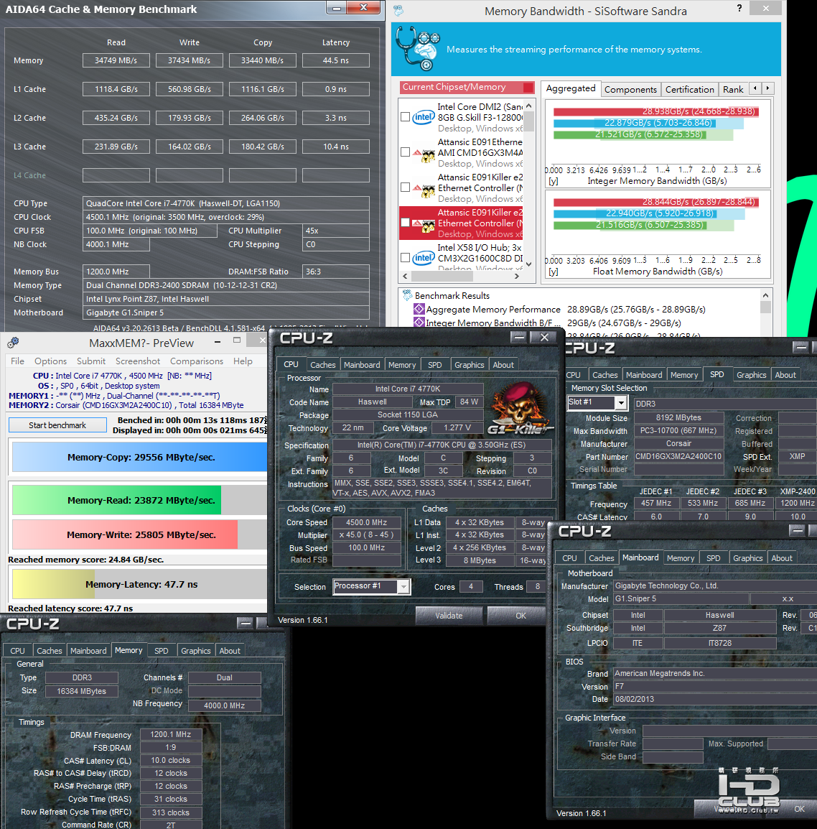
Task: Select the Aggregated tab in Sandra
Action: tap(571, 88)
